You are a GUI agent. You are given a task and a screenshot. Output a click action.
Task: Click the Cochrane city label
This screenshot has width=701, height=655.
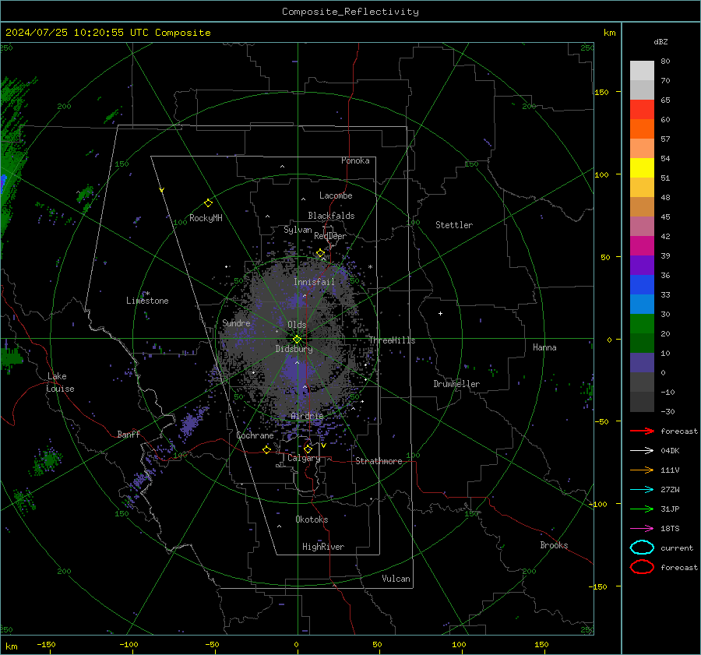tap(255, 435)
